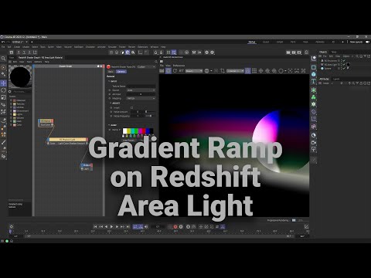Open the File menu in main menu bar
This screenshot has width=371, height=278.
[3, 47]
